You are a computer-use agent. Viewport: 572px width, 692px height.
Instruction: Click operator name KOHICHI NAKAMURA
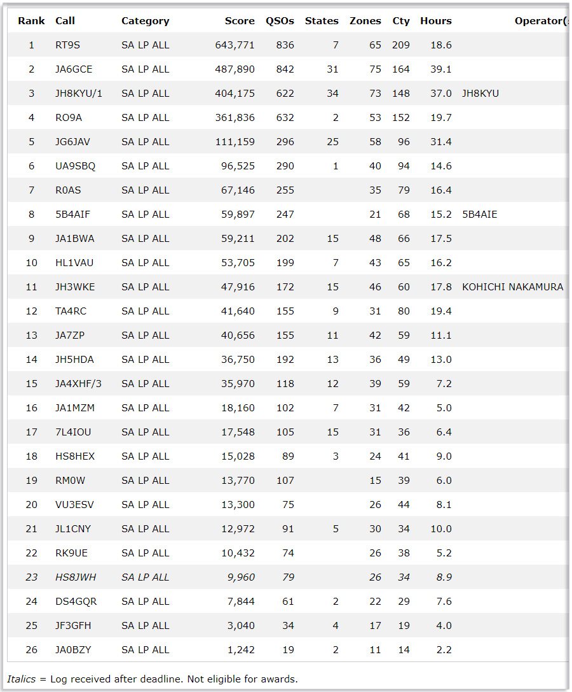[x=512, y=287]
